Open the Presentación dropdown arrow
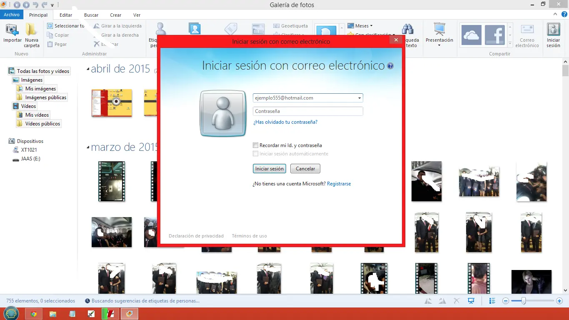Viewport: 569px width, 320px height. (x=439, y=45)
